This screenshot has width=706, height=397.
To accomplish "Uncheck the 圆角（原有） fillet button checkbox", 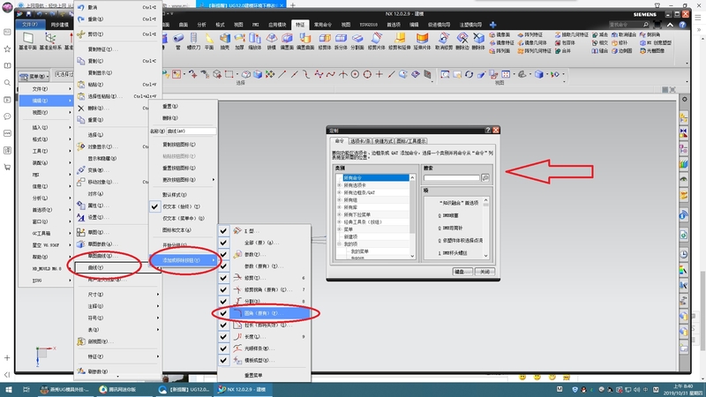I will (x=223, y=313).
